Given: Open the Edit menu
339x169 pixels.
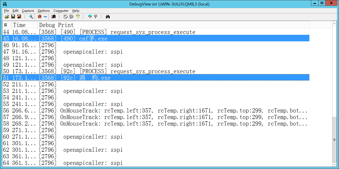Looking at the screenshot, I should pos(15,11).
